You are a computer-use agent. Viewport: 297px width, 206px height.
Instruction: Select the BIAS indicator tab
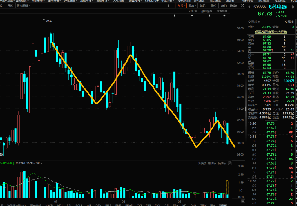pyautogui.click(x=108, y=205)
